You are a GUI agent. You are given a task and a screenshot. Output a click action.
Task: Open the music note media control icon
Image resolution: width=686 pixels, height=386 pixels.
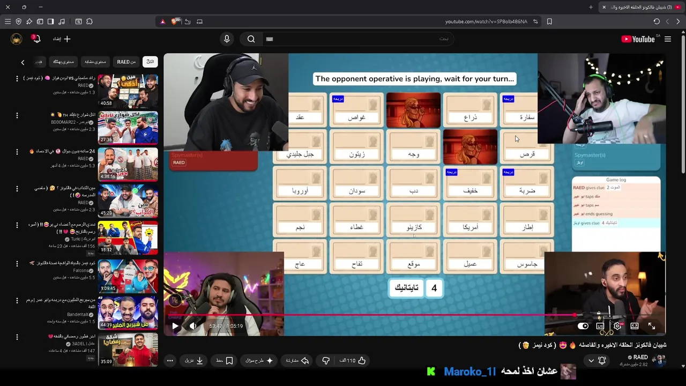(62, 21)
